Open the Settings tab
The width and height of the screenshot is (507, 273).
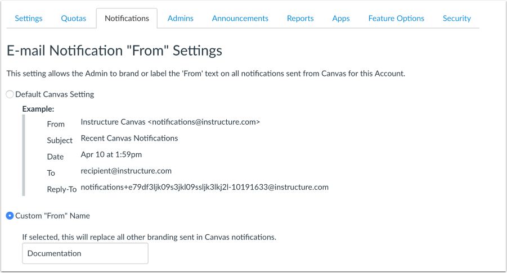[29, 19]
